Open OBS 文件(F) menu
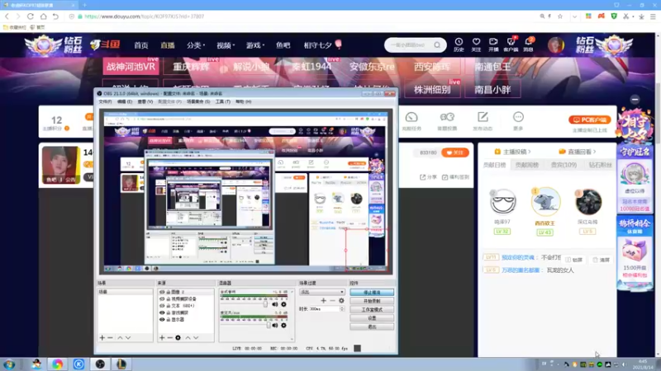The image size is (661, 371). point(105,101)
